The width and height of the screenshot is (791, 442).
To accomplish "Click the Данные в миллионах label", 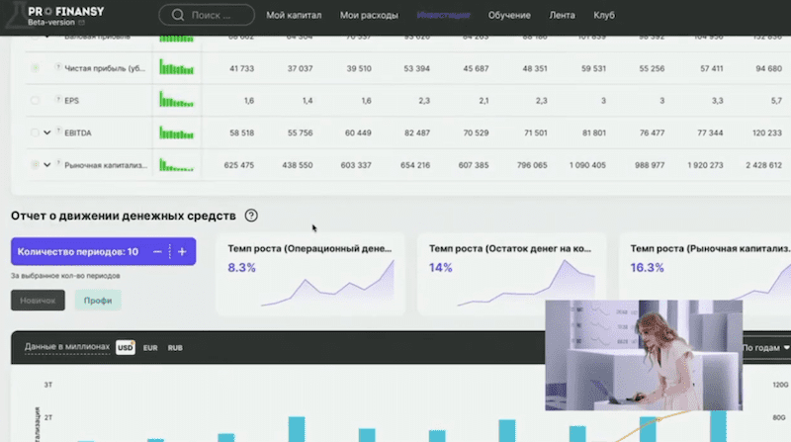I will [67, 347].
